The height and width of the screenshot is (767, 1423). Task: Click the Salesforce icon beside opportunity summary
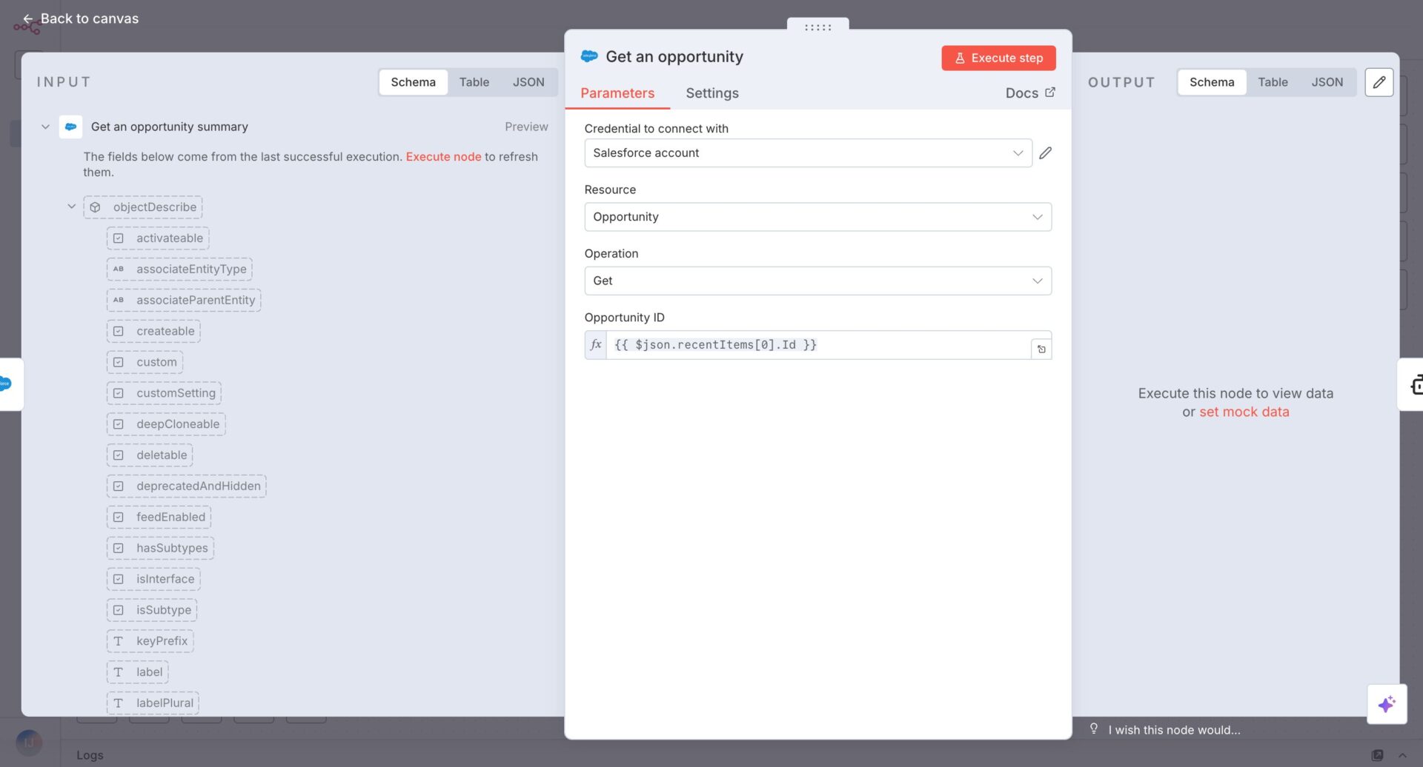coord(71,127)
